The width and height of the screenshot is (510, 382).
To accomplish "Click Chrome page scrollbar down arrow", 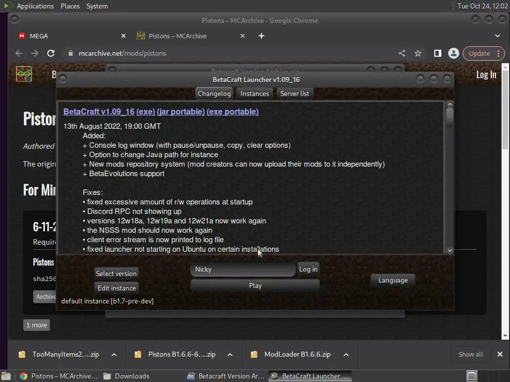I will click(x=505, y=336).
